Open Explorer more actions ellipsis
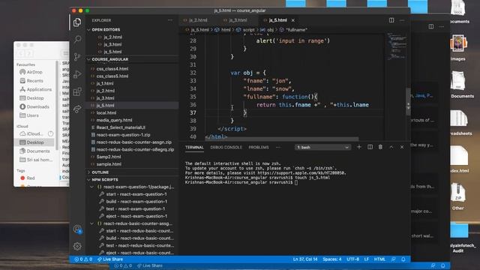This screenshot has width=480, height=270. 170,20
